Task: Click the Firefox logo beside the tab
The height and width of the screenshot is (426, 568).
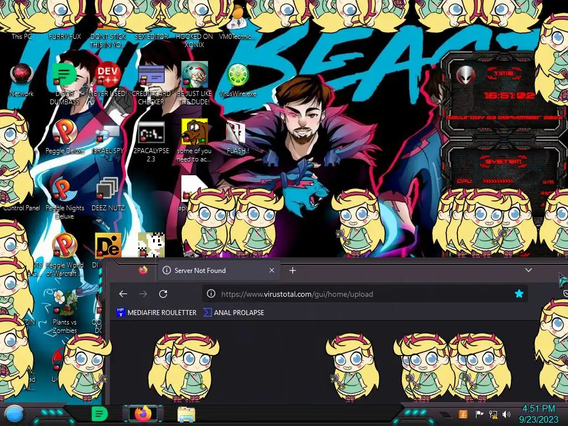Action: [143, 270]
